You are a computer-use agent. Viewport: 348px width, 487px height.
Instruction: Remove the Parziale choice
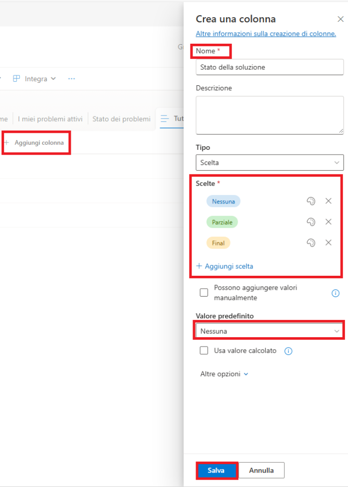click(328, 222)
